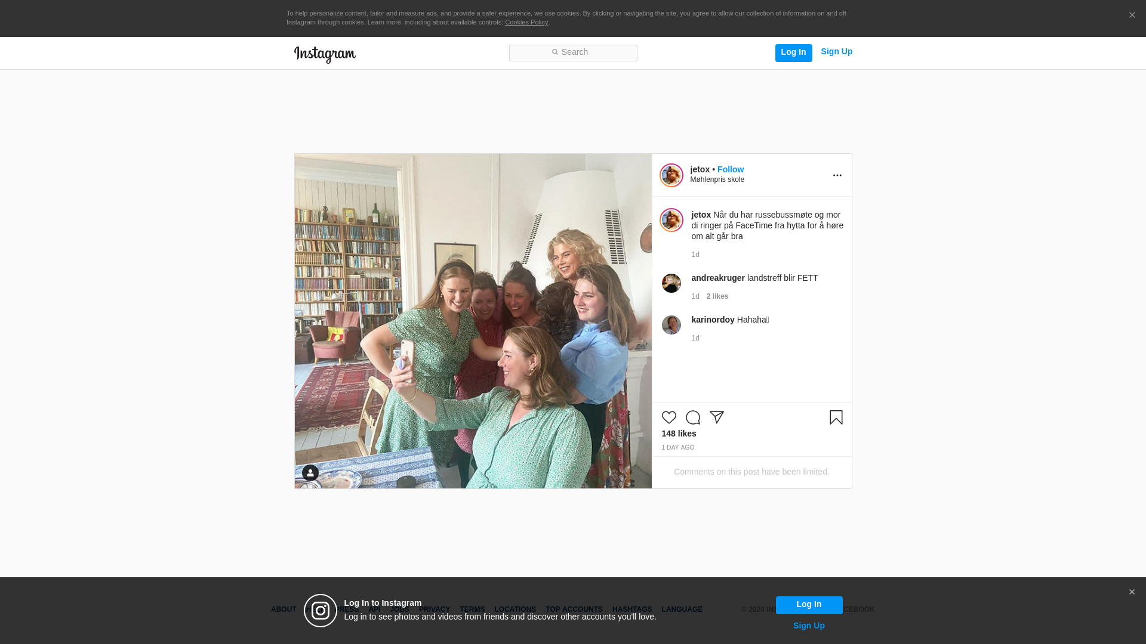Share the post with the paper plane icon

[x=716, y=417]
